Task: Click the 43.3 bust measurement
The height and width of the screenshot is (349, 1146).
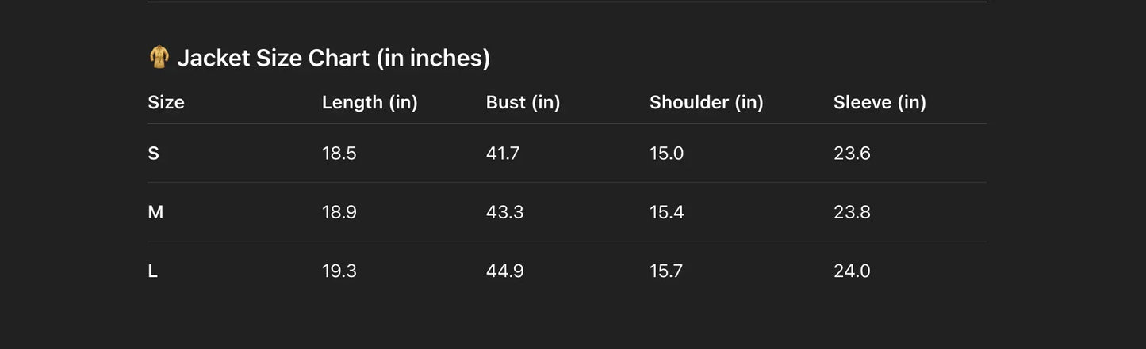Action: pos(504,212)
